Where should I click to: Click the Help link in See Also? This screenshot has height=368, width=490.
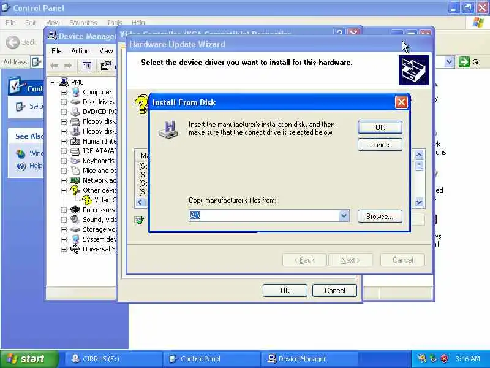(x=36, y=166)
